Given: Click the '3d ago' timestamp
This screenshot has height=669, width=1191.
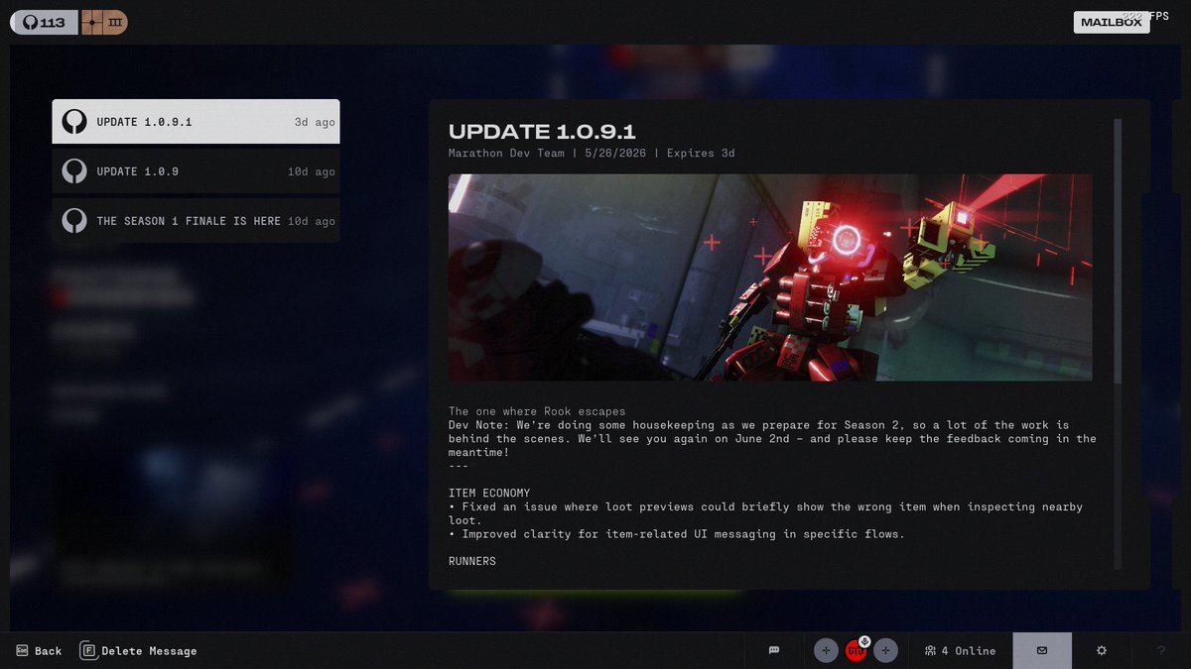Looking at the screenshot, I should click(x=315, y=122).
